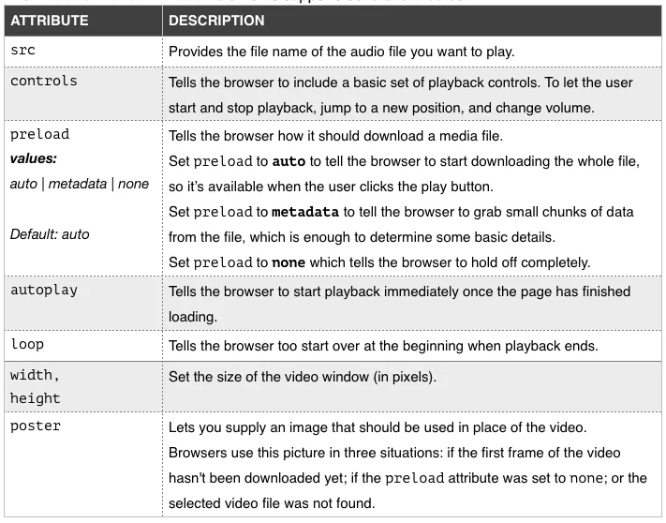Click the ATTRIBUTE column header
Image resolution: width=666 pixels, height=523 pixels.
click(50, 21)
